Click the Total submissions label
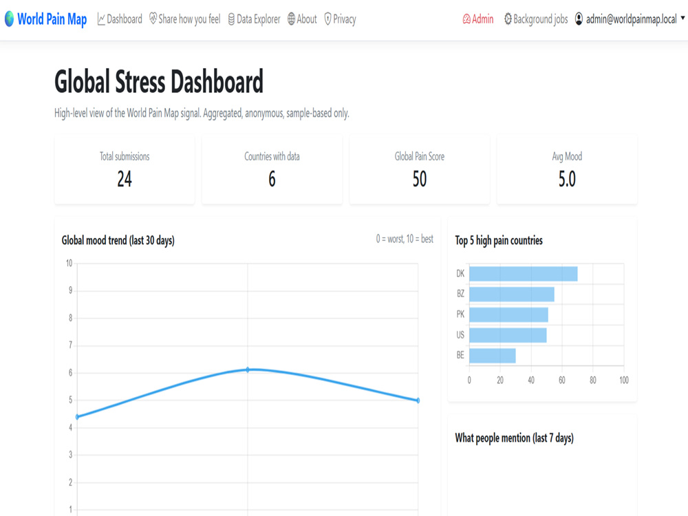 click(x=125, y=156)
